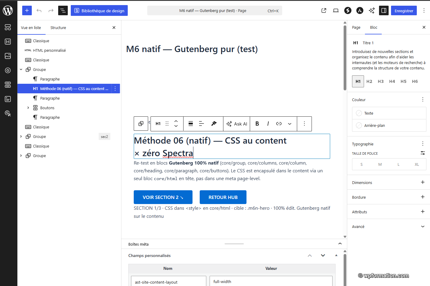The height and width of the screenshot is (286, 430).
Task: Insert a link from toolbar
Action: 279,124
